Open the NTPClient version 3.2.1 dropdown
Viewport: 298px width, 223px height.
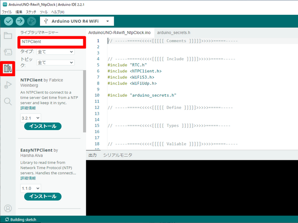tap(31, 118)
